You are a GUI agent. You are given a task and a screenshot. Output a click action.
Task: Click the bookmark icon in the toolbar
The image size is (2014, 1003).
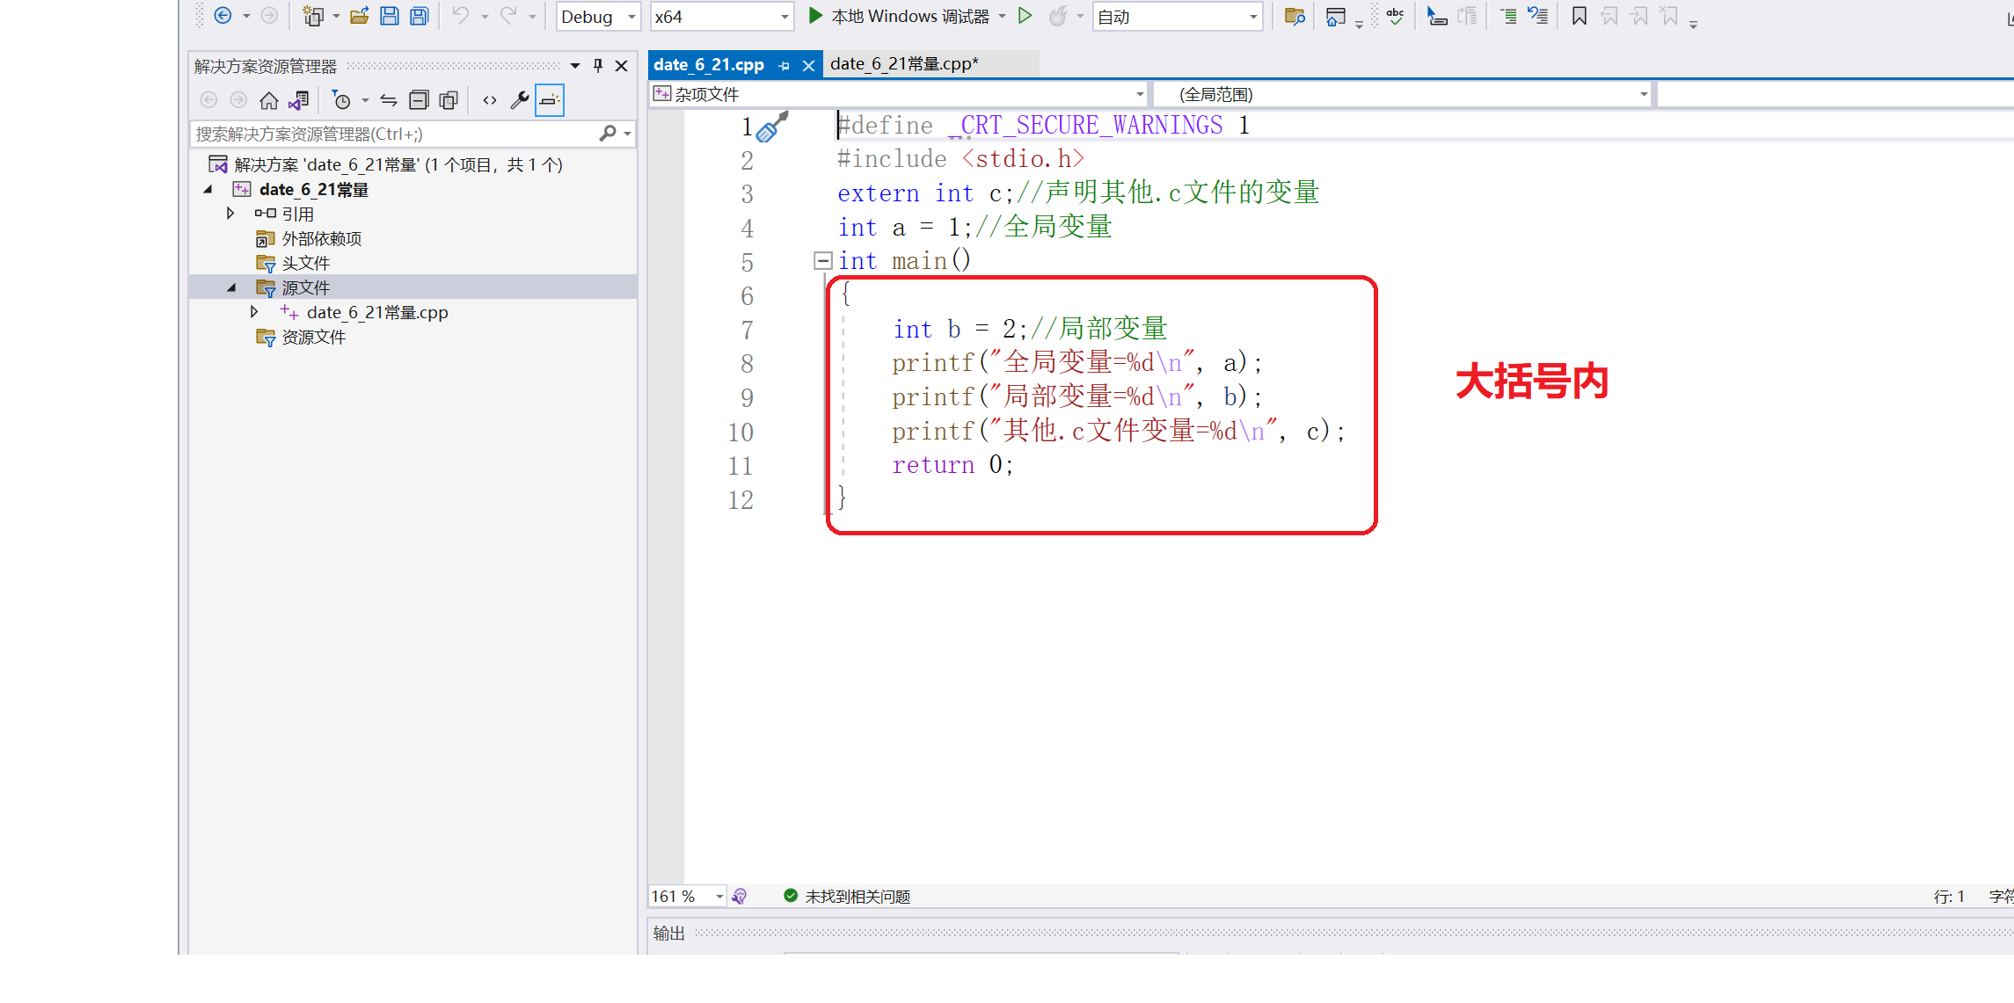point(1579,16)
